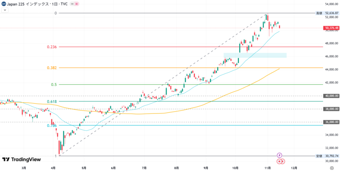The width and height of the screenshot is (340, 171).
Task: Select the orange 0.382 Fibonacci level label
Action: pos(52,68)
